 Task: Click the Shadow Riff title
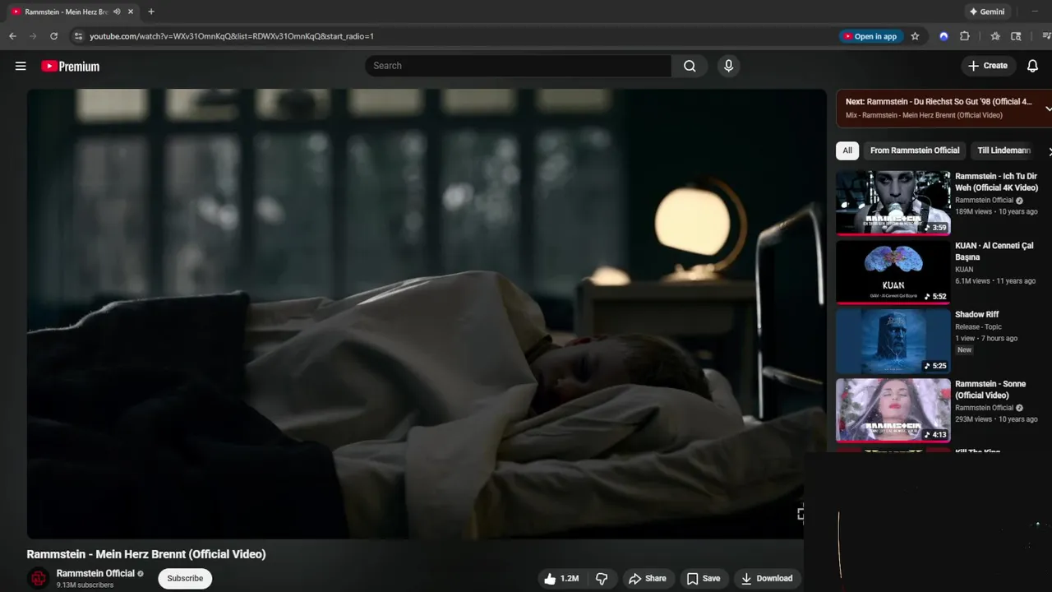point(976,314)
